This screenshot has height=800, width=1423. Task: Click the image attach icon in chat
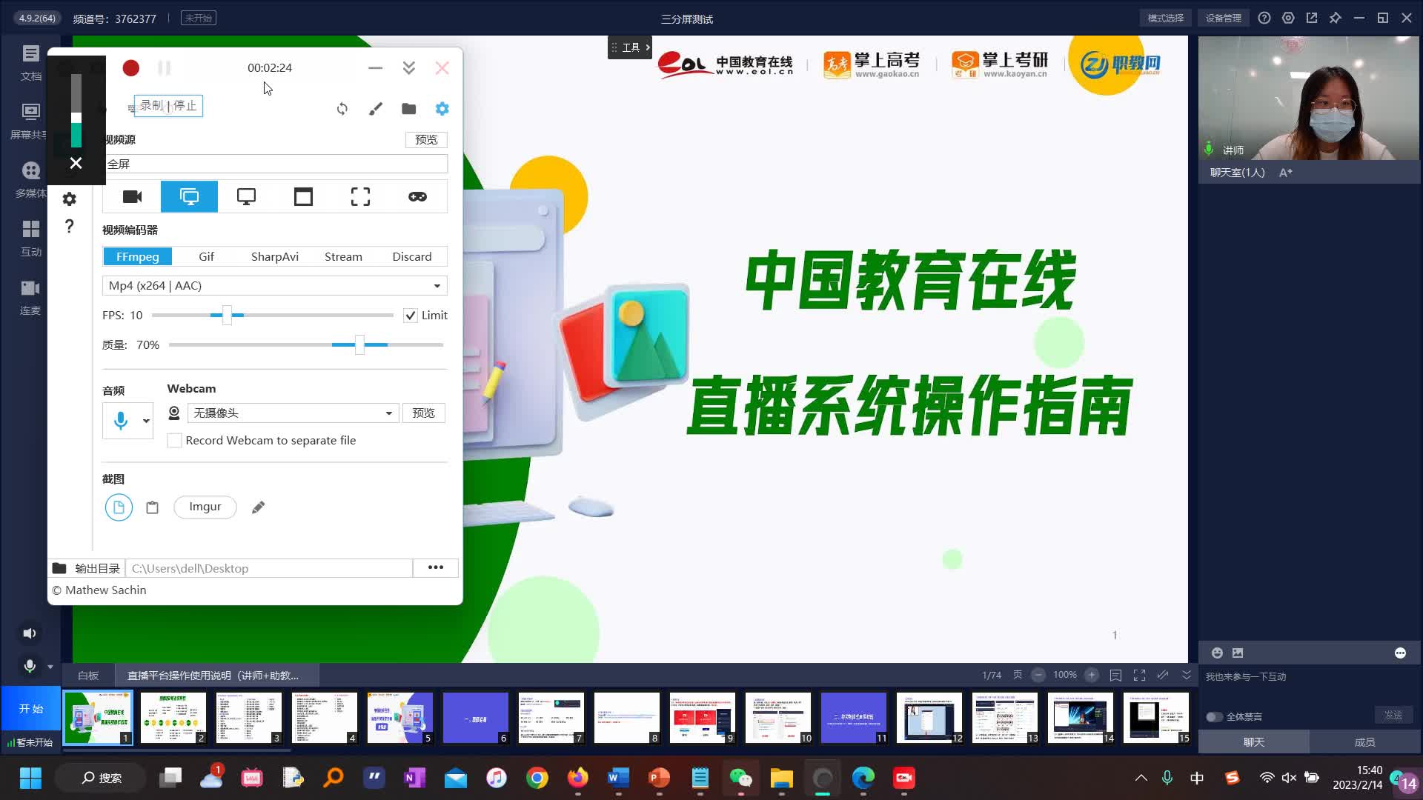[1238, 653]
